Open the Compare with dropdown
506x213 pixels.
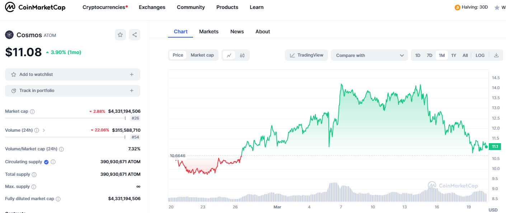click(x=369, y=55)
